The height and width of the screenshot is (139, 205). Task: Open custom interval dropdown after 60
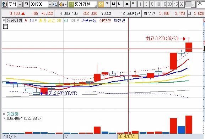point(193,5)
